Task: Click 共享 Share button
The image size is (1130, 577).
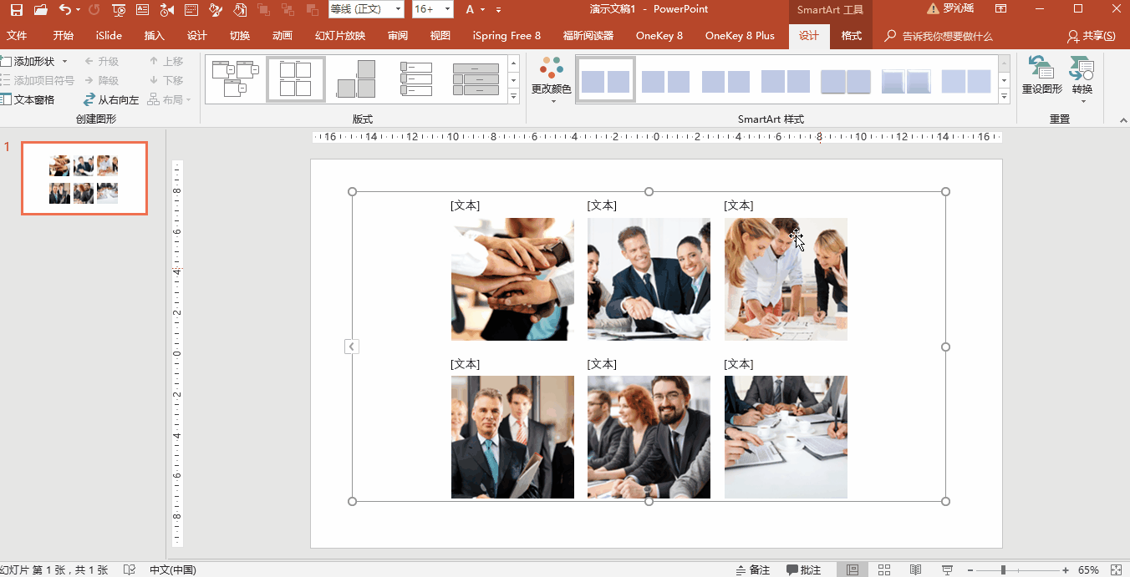Action: pyautogui.click(x=1092, y=36)
